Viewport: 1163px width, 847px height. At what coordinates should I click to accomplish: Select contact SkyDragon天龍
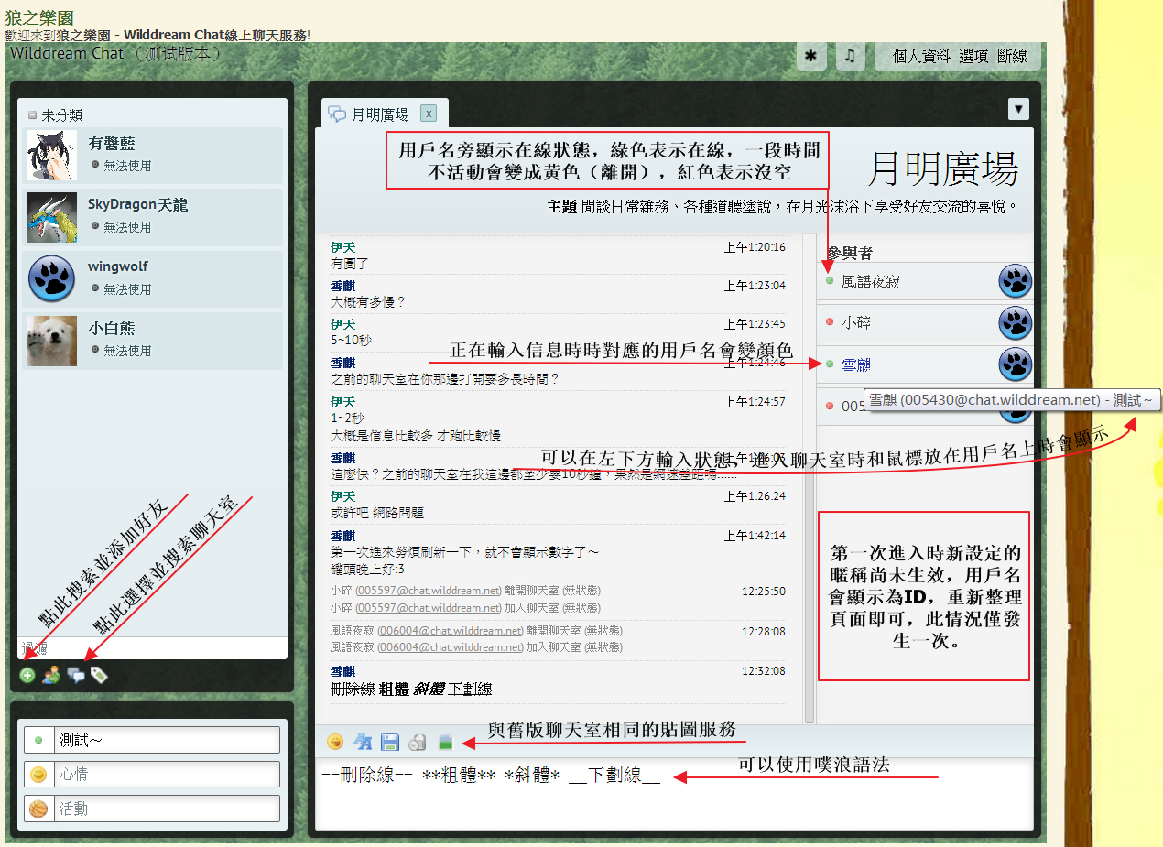coord(154,217)
